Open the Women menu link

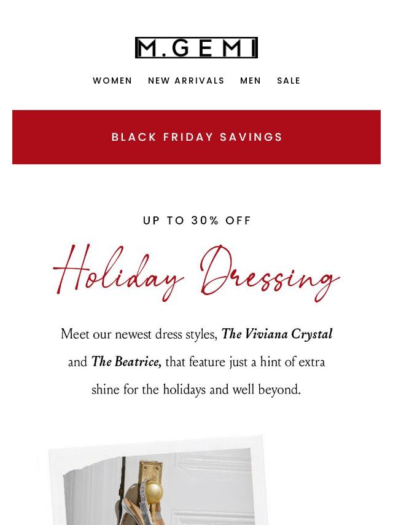pos(112,81)
